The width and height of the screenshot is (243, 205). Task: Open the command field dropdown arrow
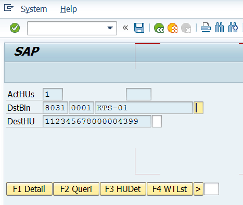[110, 28]
